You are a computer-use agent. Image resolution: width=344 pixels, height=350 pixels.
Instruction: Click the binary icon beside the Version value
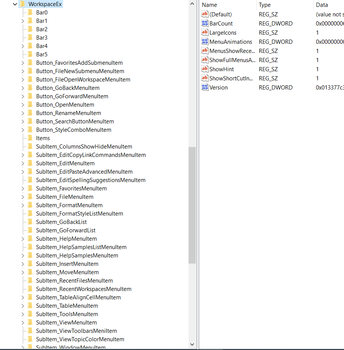pyautogui.click(x=204, y=87)
